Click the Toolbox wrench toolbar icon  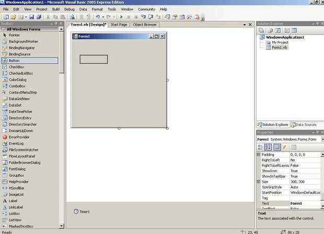tap(189, 17)
